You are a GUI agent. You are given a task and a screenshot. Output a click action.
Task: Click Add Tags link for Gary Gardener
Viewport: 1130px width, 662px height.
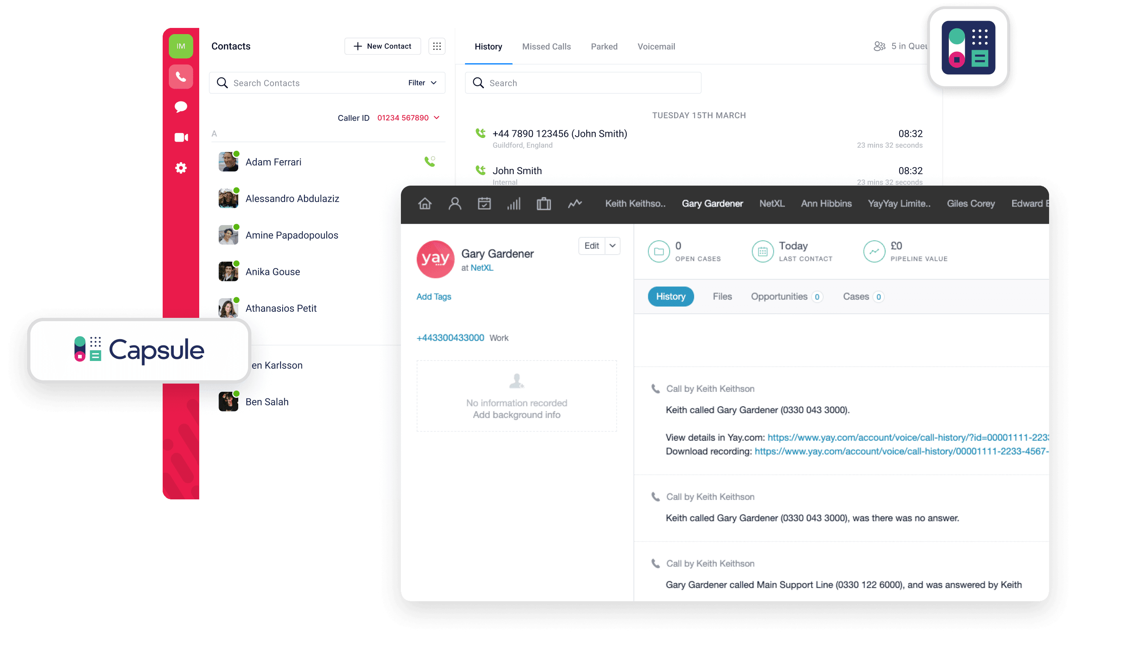click(x=433, y=297)
